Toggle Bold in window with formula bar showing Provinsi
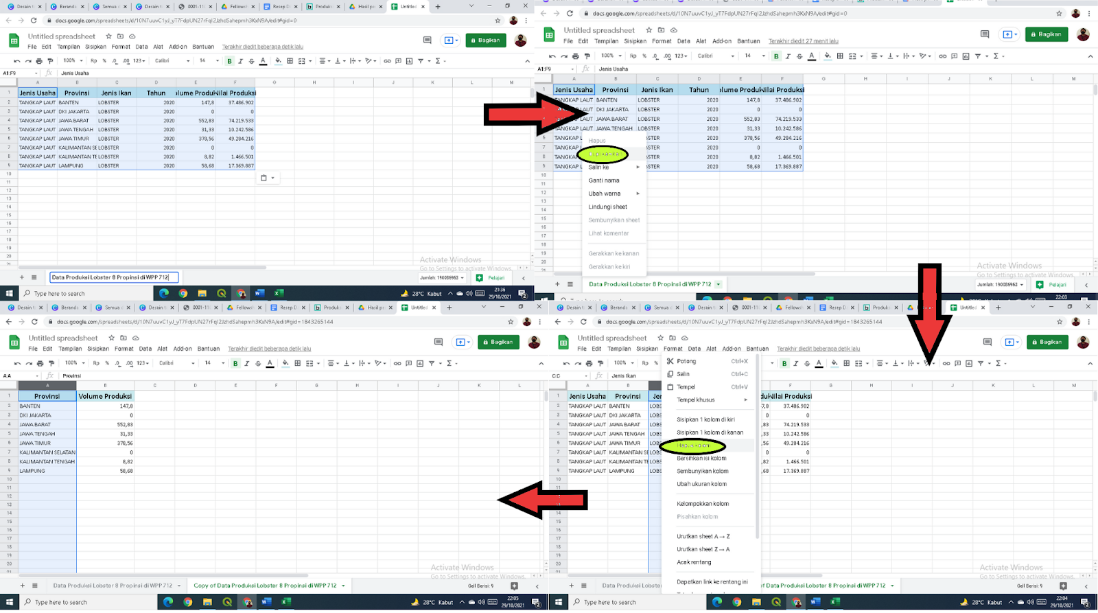This screenshot has width=1098, height=613. [x=235, y=363]
